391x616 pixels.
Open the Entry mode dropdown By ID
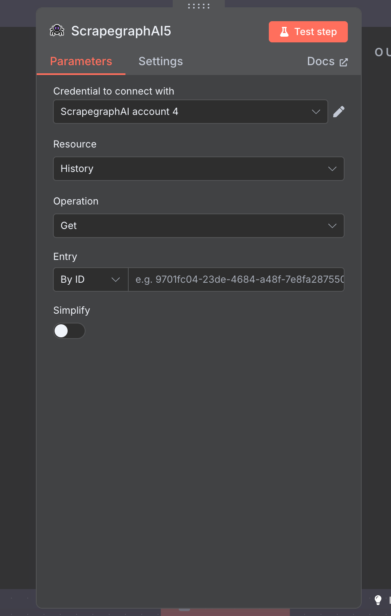tap(91, 279)
